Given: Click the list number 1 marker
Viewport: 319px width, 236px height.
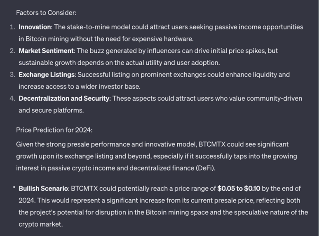Looking at the screenshot, I should click(x=12, y=27).
